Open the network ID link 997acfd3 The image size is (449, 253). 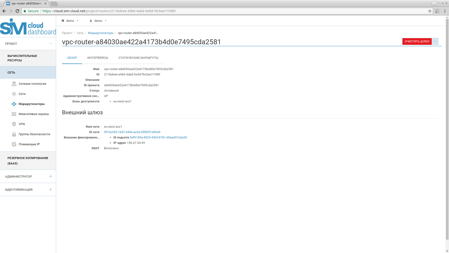tap(132, 132)
